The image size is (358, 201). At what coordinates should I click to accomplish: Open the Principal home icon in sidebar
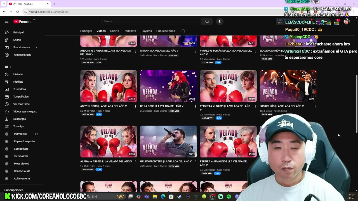point(7,32)
